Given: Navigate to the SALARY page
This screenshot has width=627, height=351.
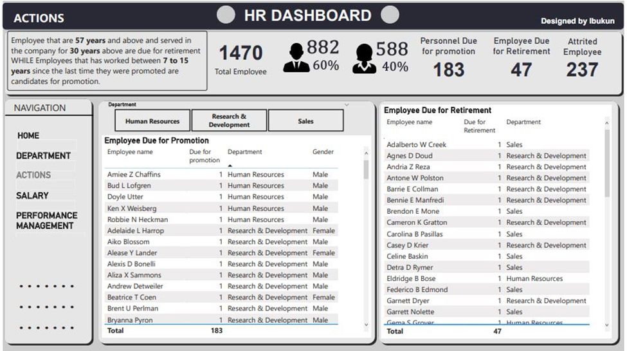Looking at the screenshot, I should tap(32, 196).
